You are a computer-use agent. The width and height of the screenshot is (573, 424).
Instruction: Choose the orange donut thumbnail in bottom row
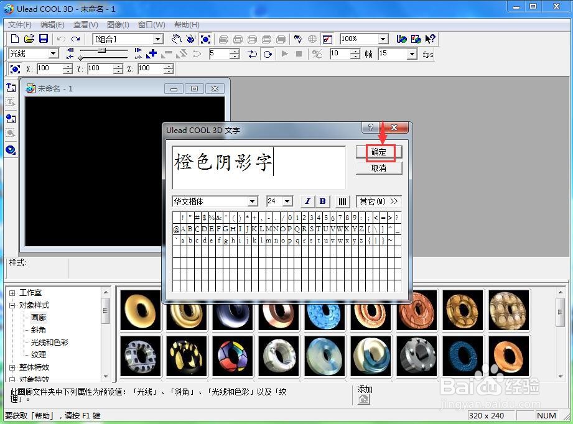pos(509,356)
